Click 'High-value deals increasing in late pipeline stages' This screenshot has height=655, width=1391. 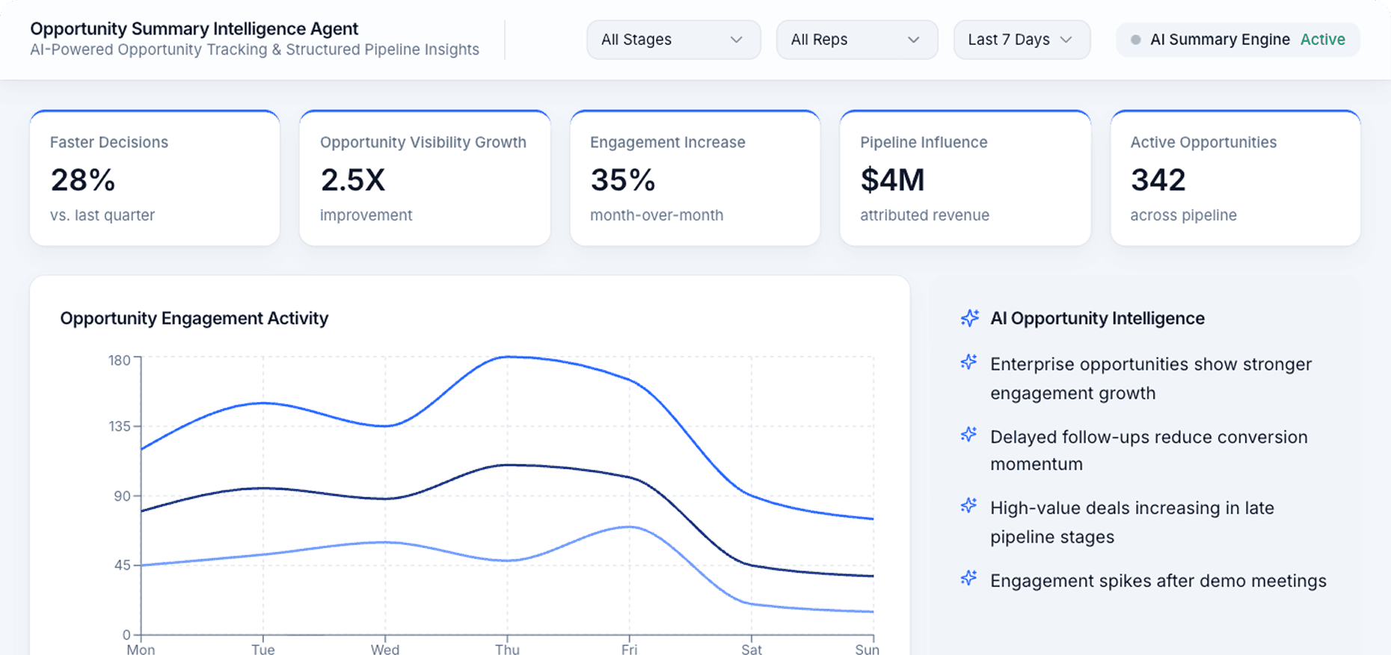click(x=1132, y=522)
